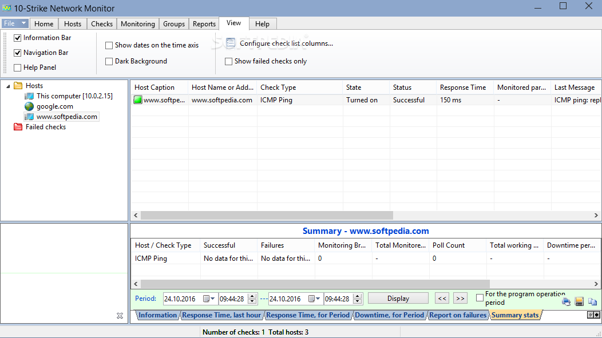Click the summary table horizontal scrollbar thumb
This screenshot has height=338, width=602.
click(315, 284)
